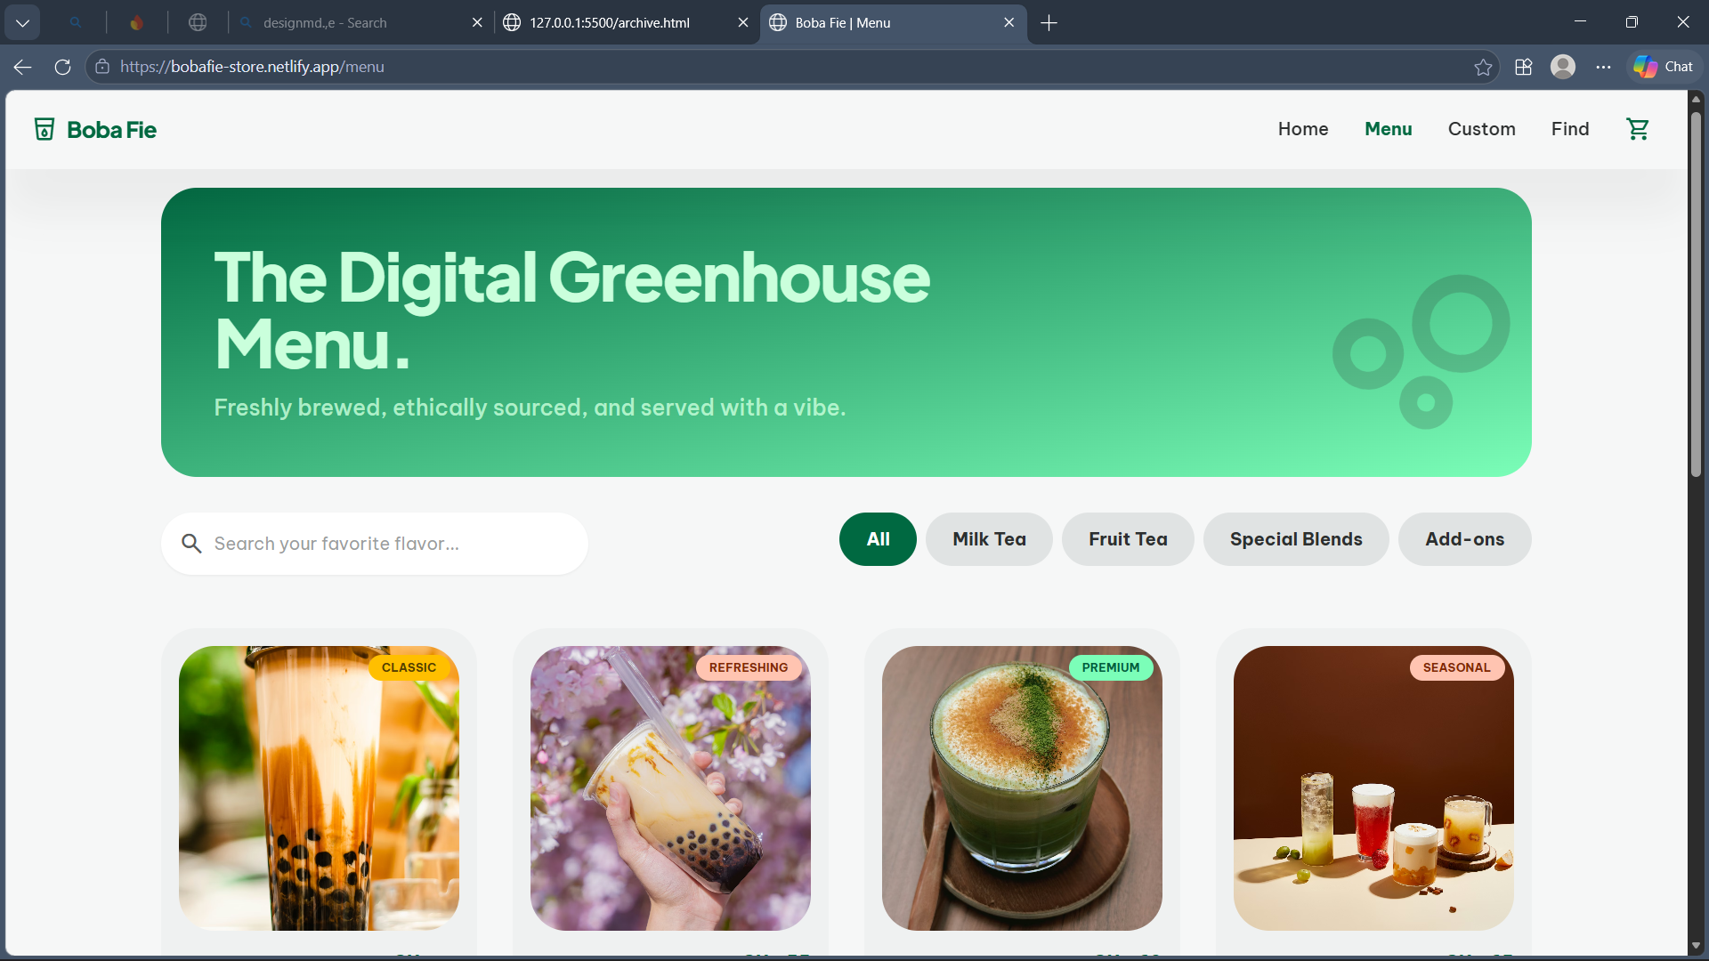Open the Find navigation link
The width and height of the screenshot is (1709, 961).
point(1570,129)
